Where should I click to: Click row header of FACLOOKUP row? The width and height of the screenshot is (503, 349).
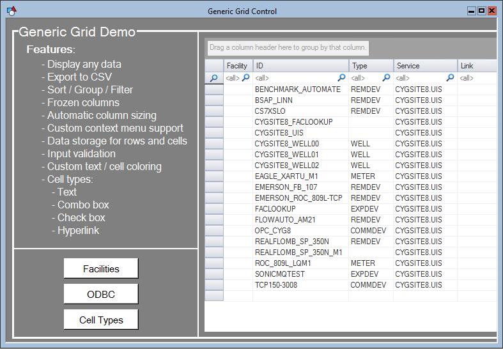pyautogui.click(x=214, y=209)
